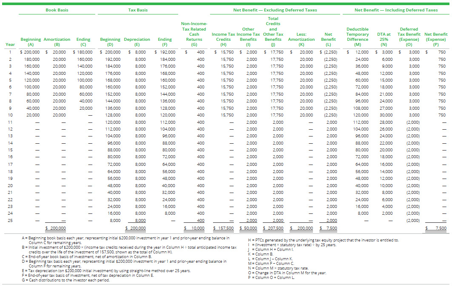
Task: Select footnote E on tax depreciation
Action: pos(105,270)
